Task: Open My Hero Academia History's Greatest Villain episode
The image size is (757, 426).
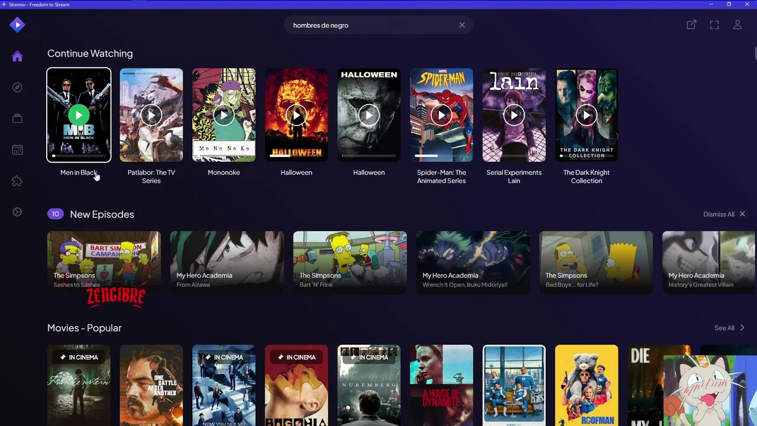Action: (x=710, y=262)
